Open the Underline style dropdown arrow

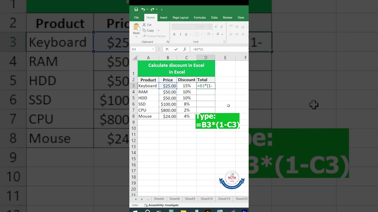190,34
